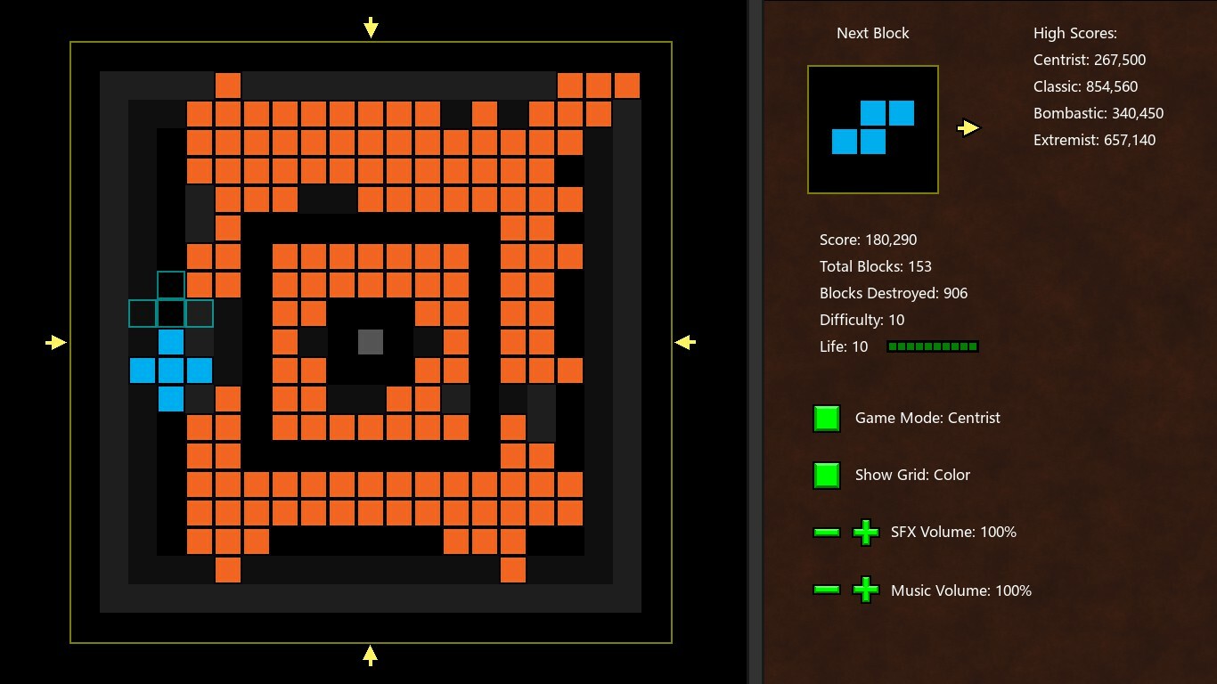Viewport: 1217px width, 684px height.
Task: Click the Next Block preview panel
Action: click(x=873, y=128)
